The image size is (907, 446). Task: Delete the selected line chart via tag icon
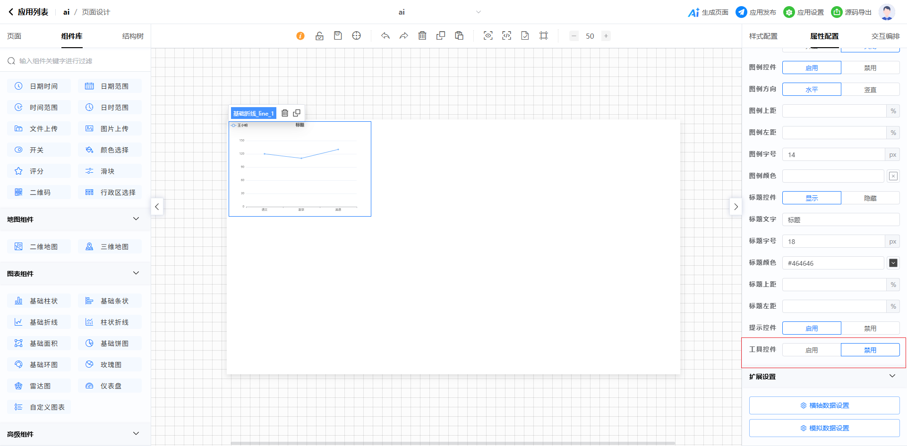[285, 113]
